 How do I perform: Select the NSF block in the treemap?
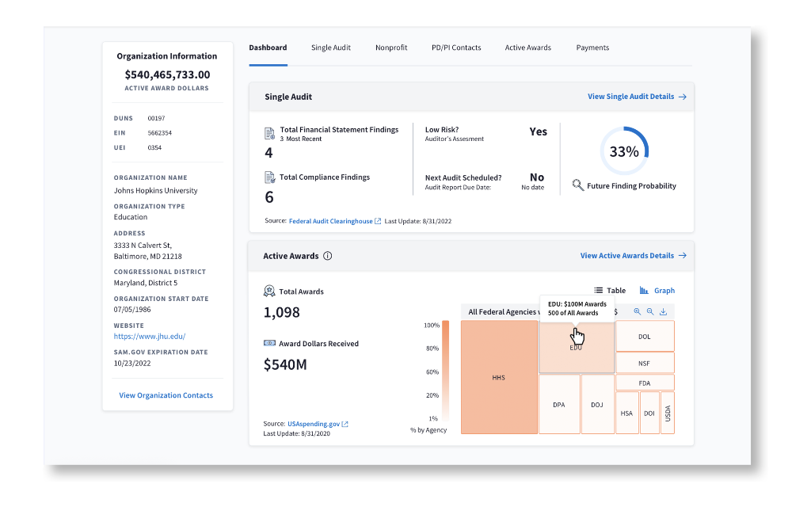click(x=645, y=363)
